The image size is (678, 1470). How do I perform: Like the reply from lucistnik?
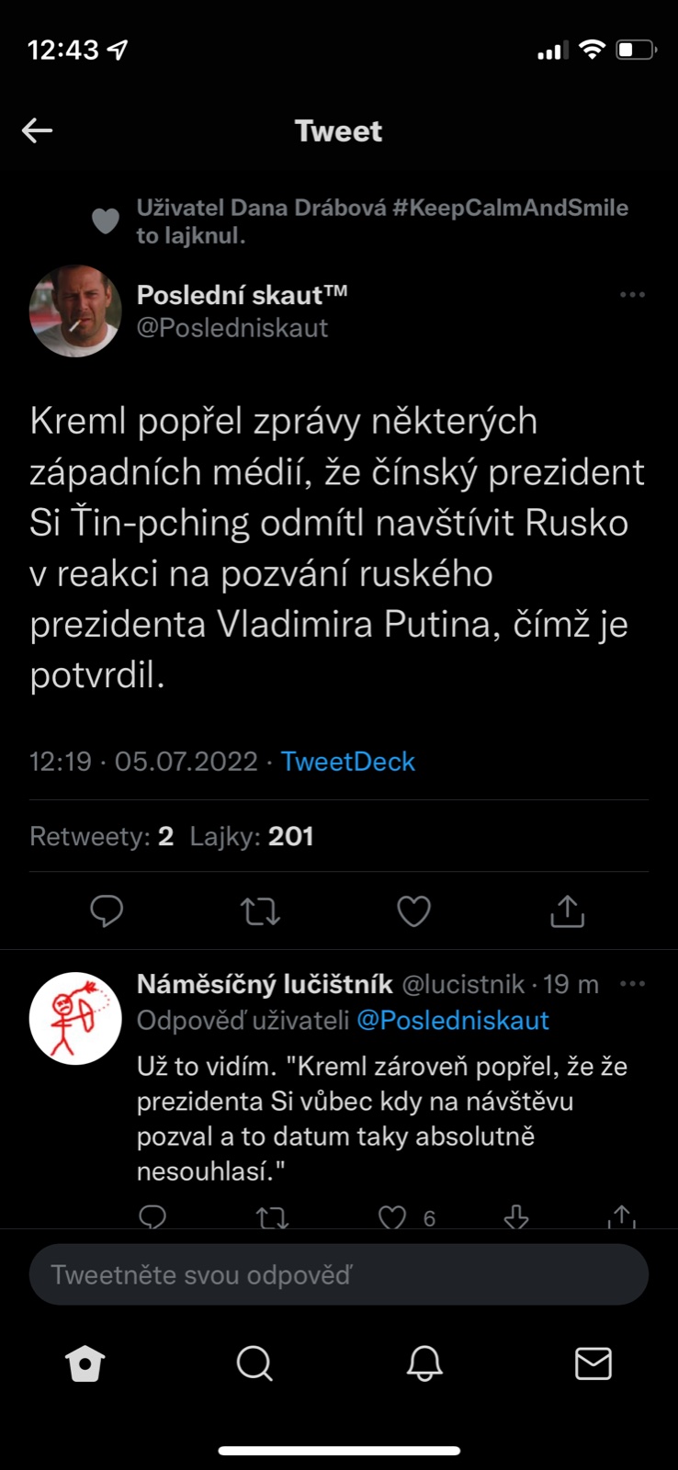point(393,1217)
